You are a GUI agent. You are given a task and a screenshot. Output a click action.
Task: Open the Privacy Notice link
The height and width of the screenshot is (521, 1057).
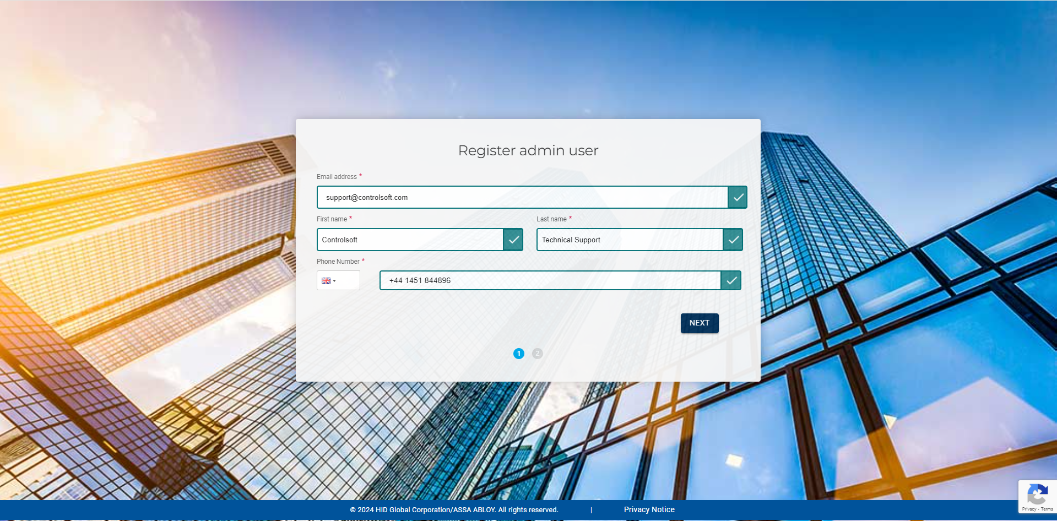(649, 509)
